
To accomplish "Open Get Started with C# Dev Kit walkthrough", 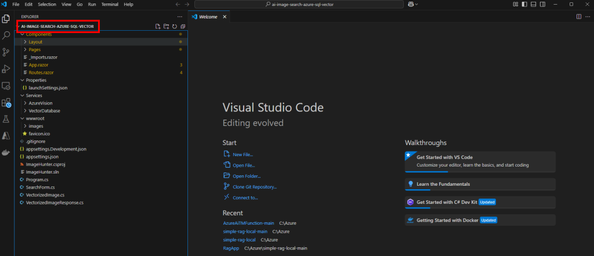I will point(480,202).
